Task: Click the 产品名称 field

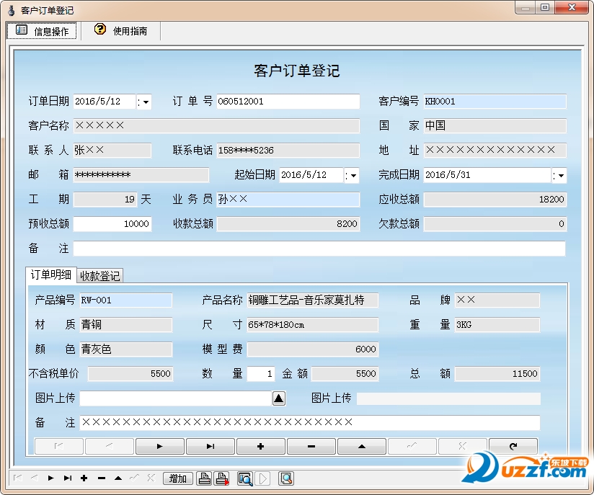Action: click(313, 300)
